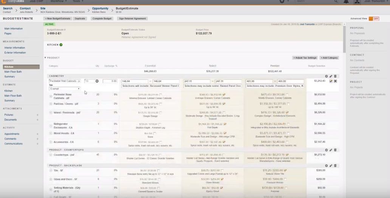
Task: Save the edited row with the checkmark icon
Action: click(x=331, y=81)
